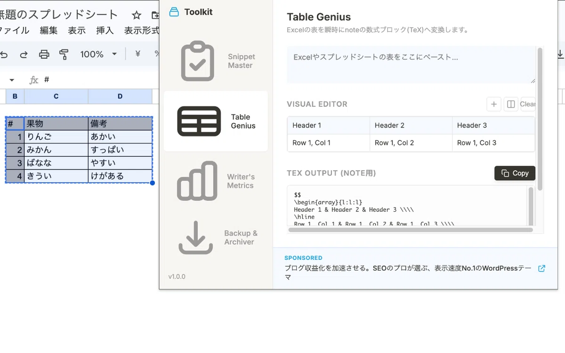Open Writer's Metrics bar chart icon
The height and width of the screenshot is (353, 565).
tap(197, 181)
